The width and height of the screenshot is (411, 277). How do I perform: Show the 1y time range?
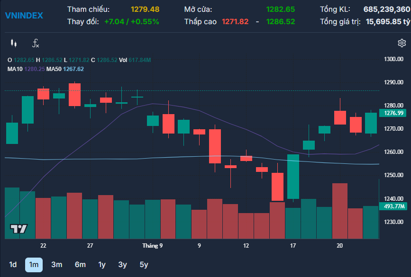click(x=102, y=265)
